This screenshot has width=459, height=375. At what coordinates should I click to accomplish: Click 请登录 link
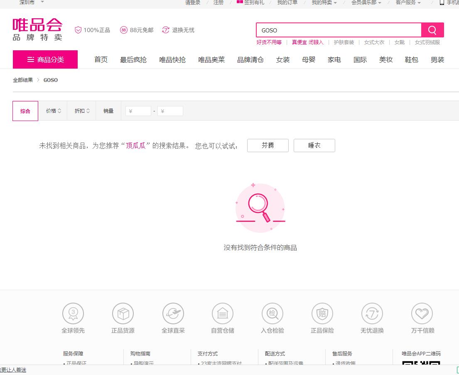(x=193, y=2)
